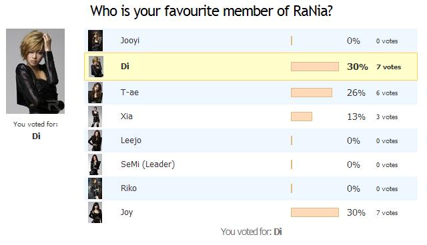Click Xia's thumbnail photo

pyautogui.click(x=95, y=117)
